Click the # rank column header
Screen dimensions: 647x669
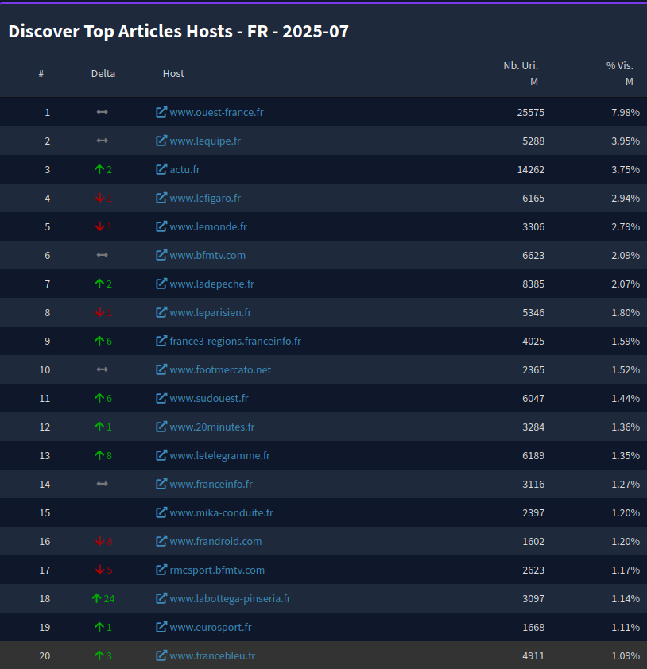[x=41, y=73]
